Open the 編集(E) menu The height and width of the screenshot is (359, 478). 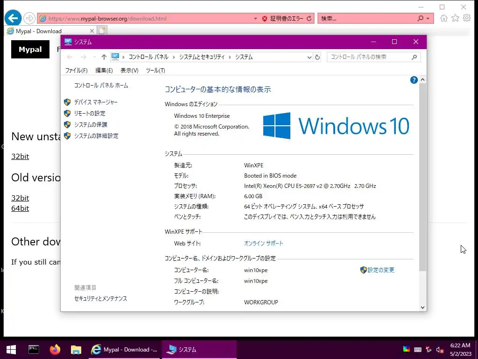104,71
